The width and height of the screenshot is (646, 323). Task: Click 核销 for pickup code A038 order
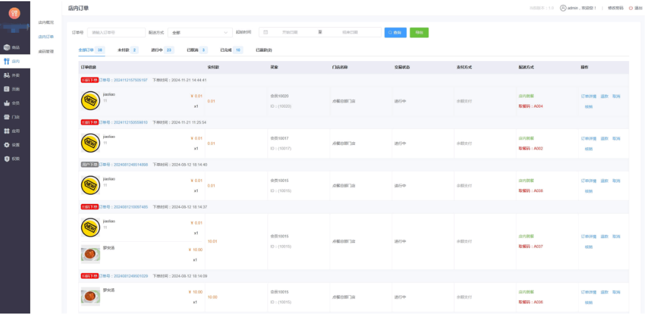[589, 191]
